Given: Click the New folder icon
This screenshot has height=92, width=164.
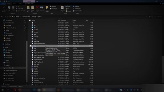Looking at the screenshot, I should 47,7.
